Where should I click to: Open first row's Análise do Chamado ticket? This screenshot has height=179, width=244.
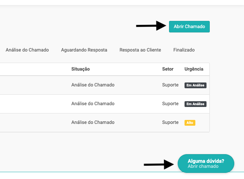(x=93, y=85)
